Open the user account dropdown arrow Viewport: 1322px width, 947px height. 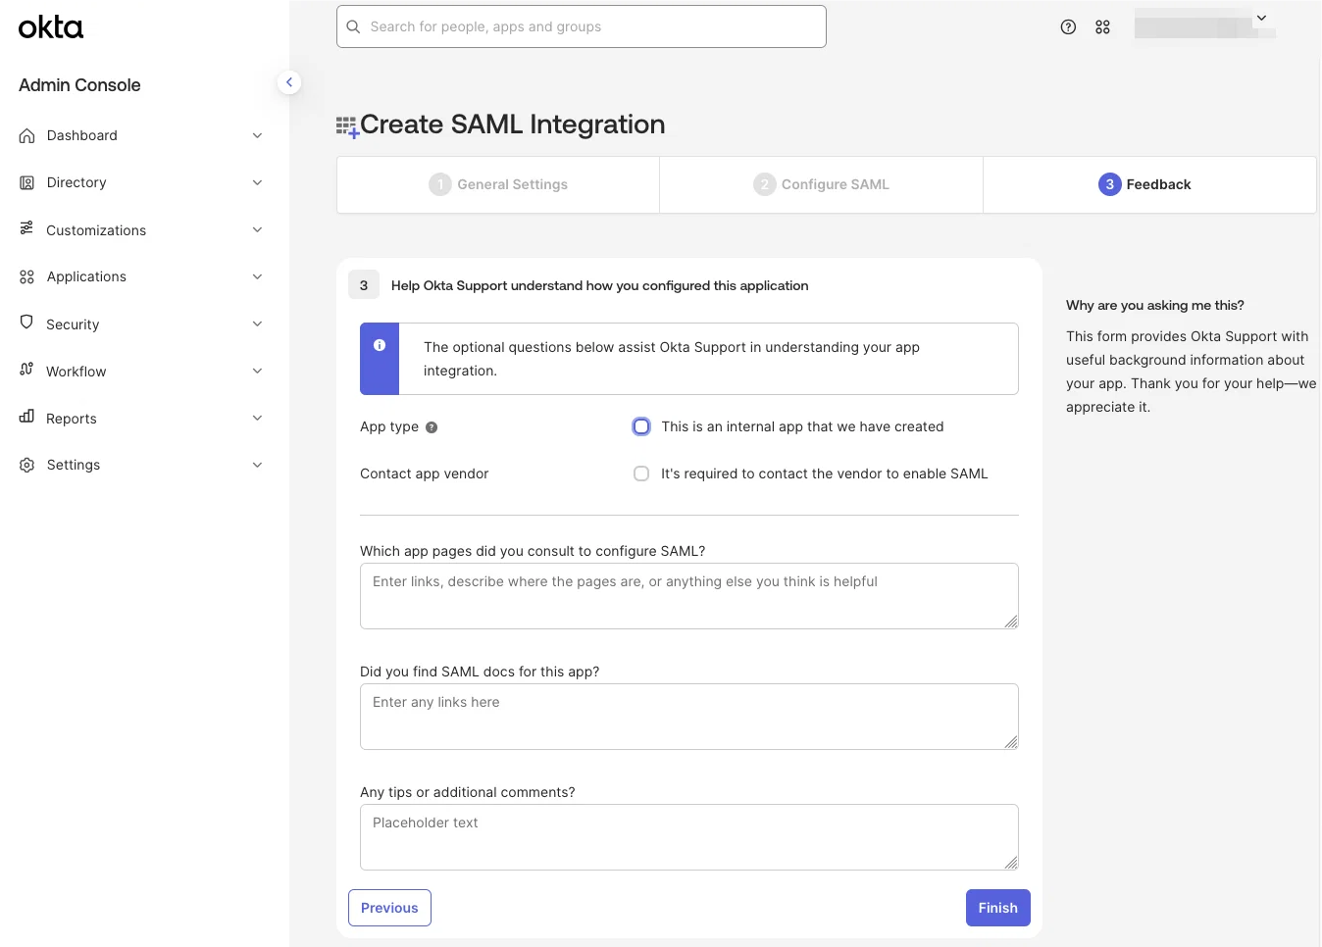tap(1261, 18)
